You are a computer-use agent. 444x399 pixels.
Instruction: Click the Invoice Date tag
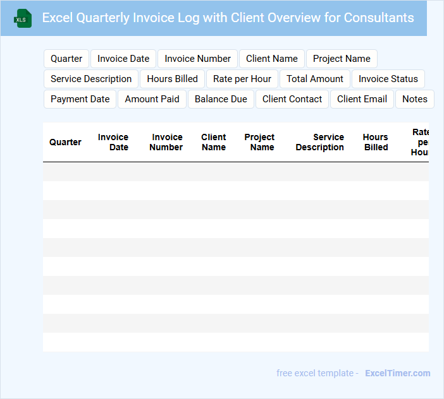click(123, 59)
